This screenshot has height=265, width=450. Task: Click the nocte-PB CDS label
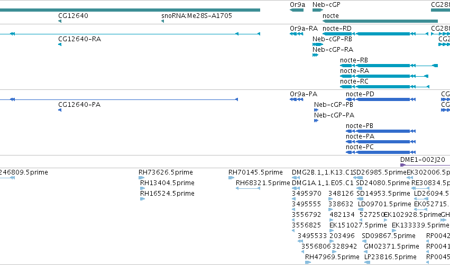pyautogui.click(x=359, y=126)
